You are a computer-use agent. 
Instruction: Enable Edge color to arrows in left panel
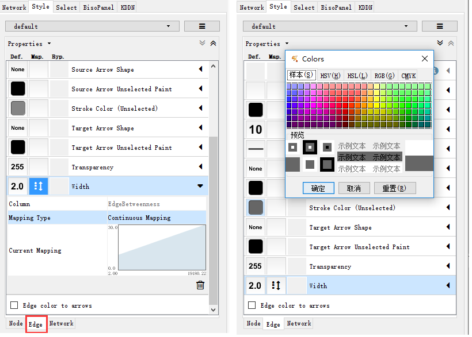pos(14,305)
